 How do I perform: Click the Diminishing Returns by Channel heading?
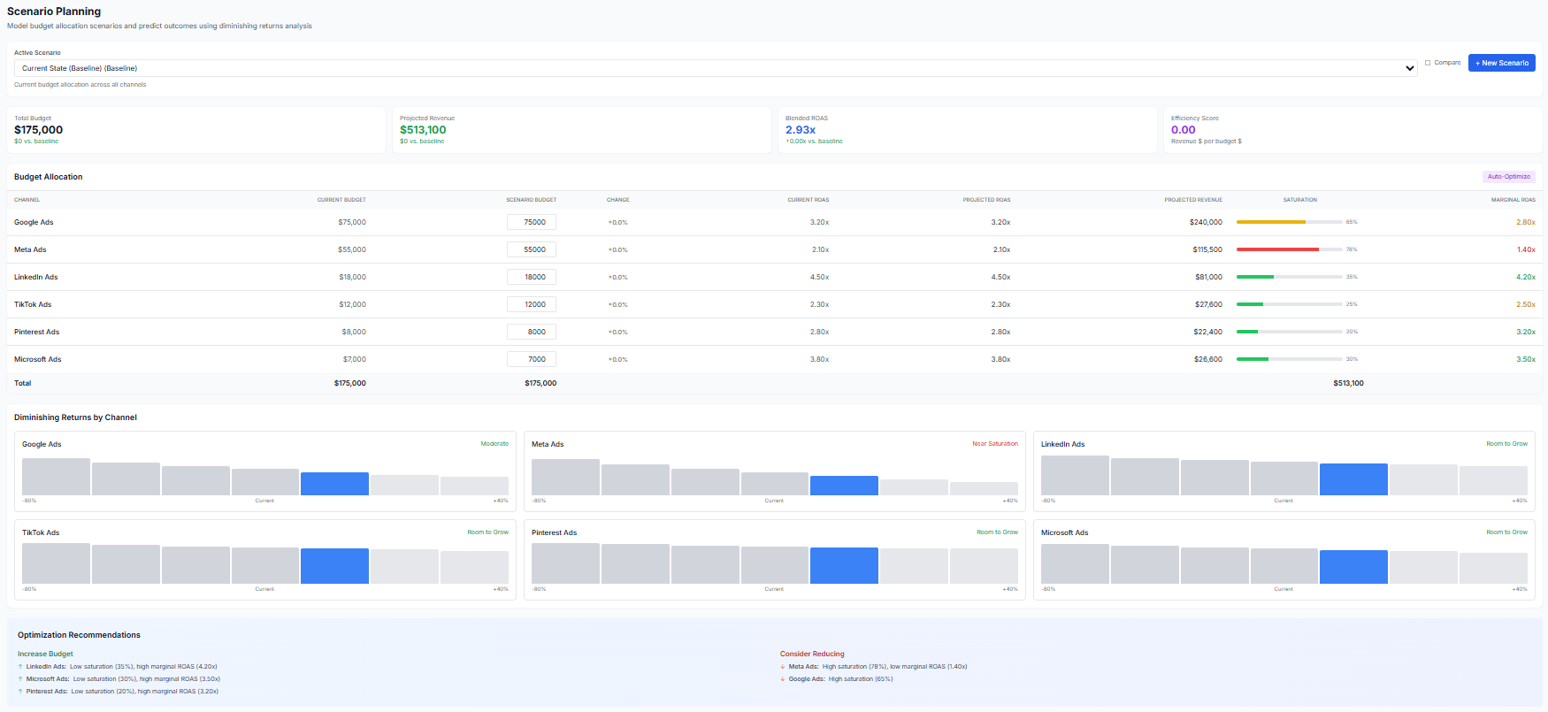click(x=75, y=417)
